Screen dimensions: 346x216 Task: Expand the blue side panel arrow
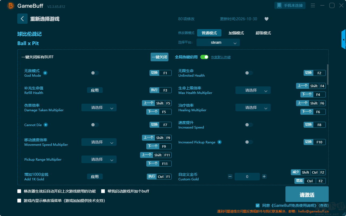344,39
